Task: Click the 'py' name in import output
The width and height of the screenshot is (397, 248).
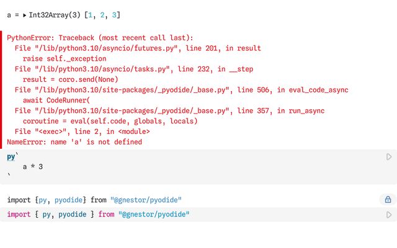Action: point(43,200)
